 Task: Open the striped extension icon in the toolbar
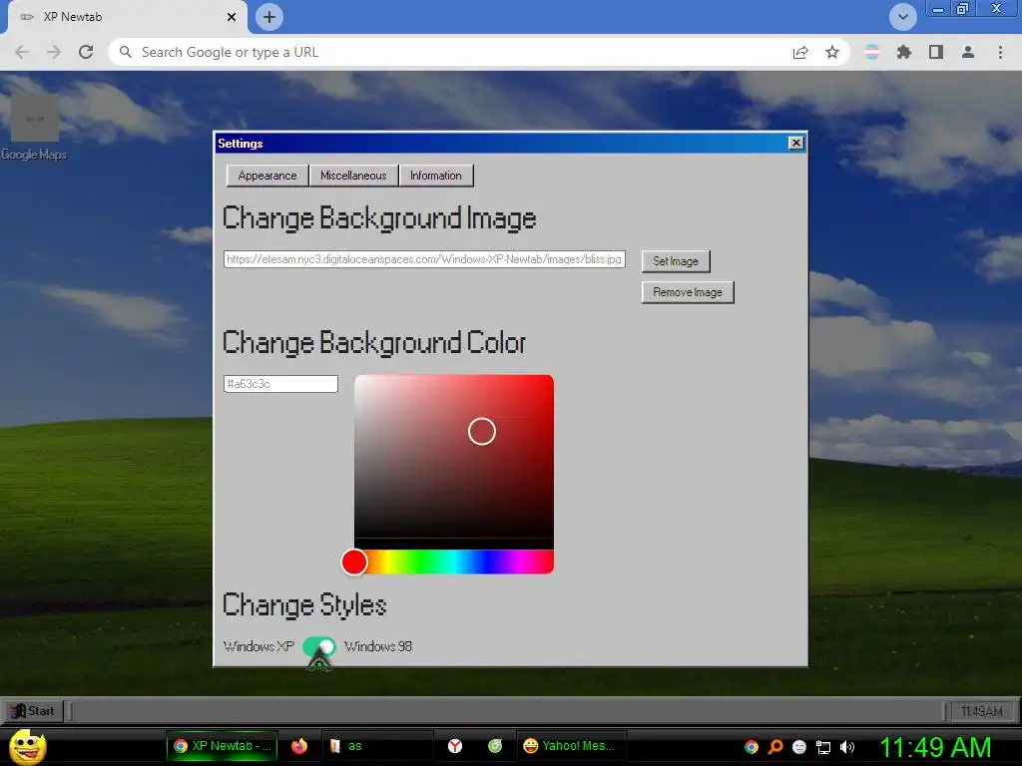click(x=872, y=52)
